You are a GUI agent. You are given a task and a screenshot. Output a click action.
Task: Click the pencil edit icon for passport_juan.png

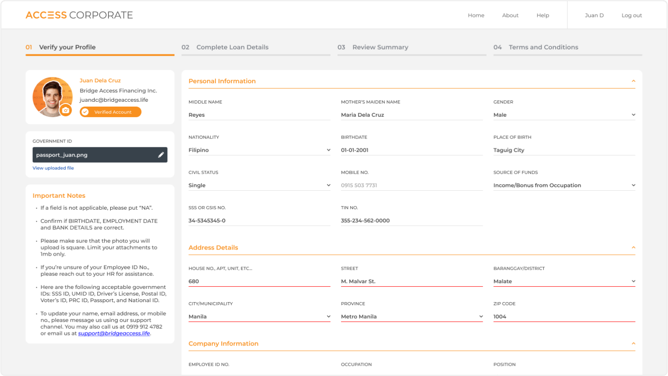161,155
